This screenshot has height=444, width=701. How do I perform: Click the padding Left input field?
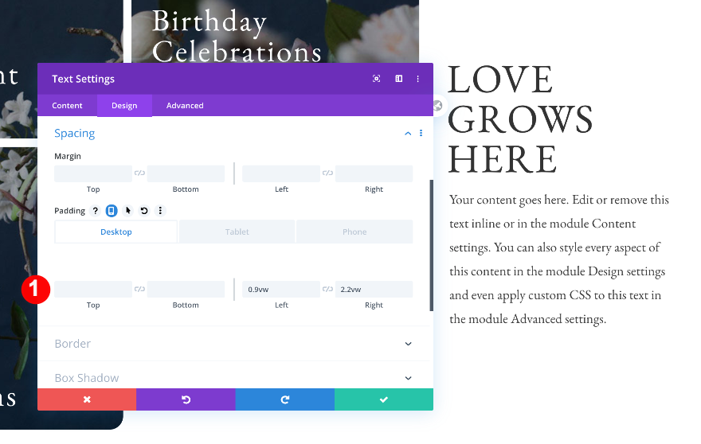[281, 290]
